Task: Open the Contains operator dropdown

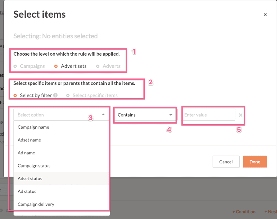Action: click(145, 115)
